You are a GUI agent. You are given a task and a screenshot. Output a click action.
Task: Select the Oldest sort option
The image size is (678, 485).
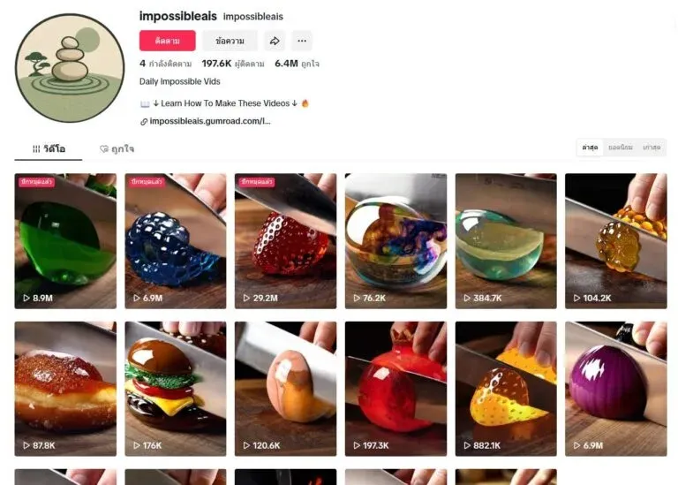coord(652,148)
